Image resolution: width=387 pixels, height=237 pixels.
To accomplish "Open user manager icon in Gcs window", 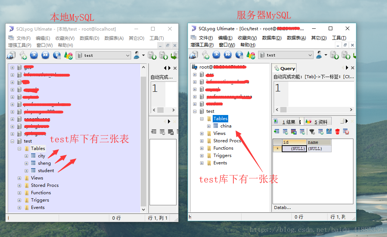I will (x=319, y=55).
